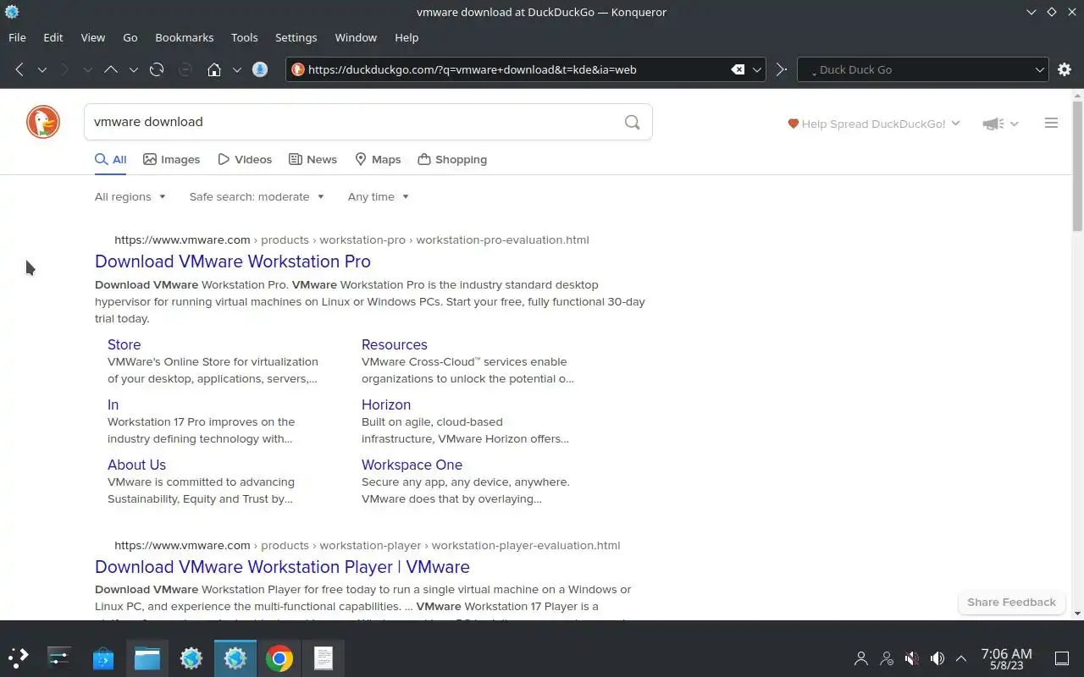Click the Share Feedback button
The height and width of the screenshot is (677, 1084).
tap(1011, 603)
